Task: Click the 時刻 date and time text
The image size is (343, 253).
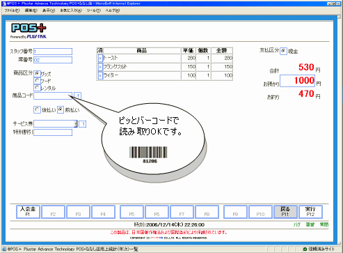Action: [169, 224]
